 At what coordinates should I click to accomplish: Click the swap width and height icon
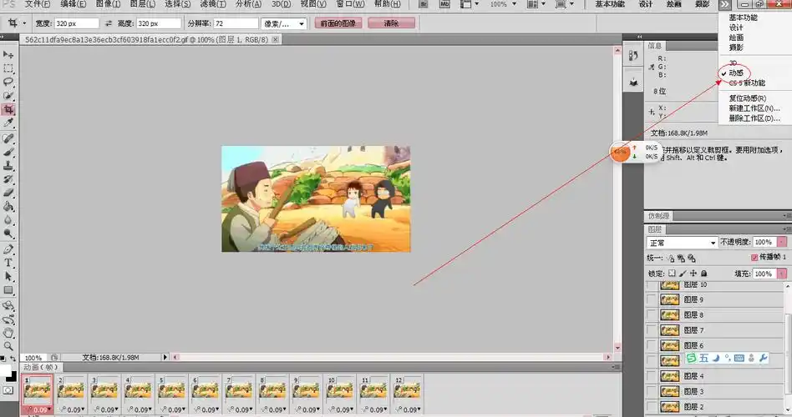(109, 24)
